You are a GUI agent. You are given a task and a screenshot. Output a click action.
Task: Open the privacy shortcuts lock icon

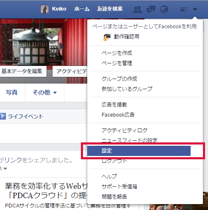[x=183, y=10]
